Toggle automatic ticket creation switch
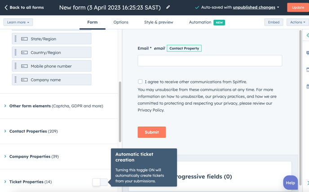Viewport: 309px width, 192px height. [x=100, y=182]
